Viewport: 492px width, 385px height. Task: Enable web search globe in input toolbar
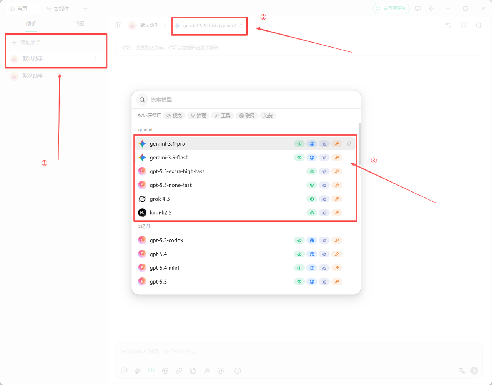(165, 371)
